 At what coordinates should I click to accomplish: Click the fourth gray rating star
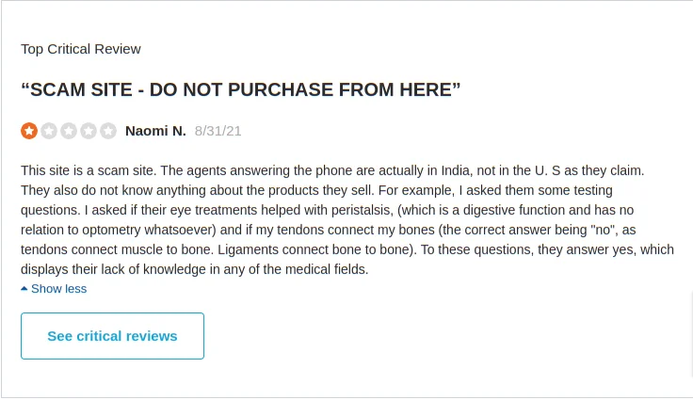pyautogui.click(x=89, y=131)
